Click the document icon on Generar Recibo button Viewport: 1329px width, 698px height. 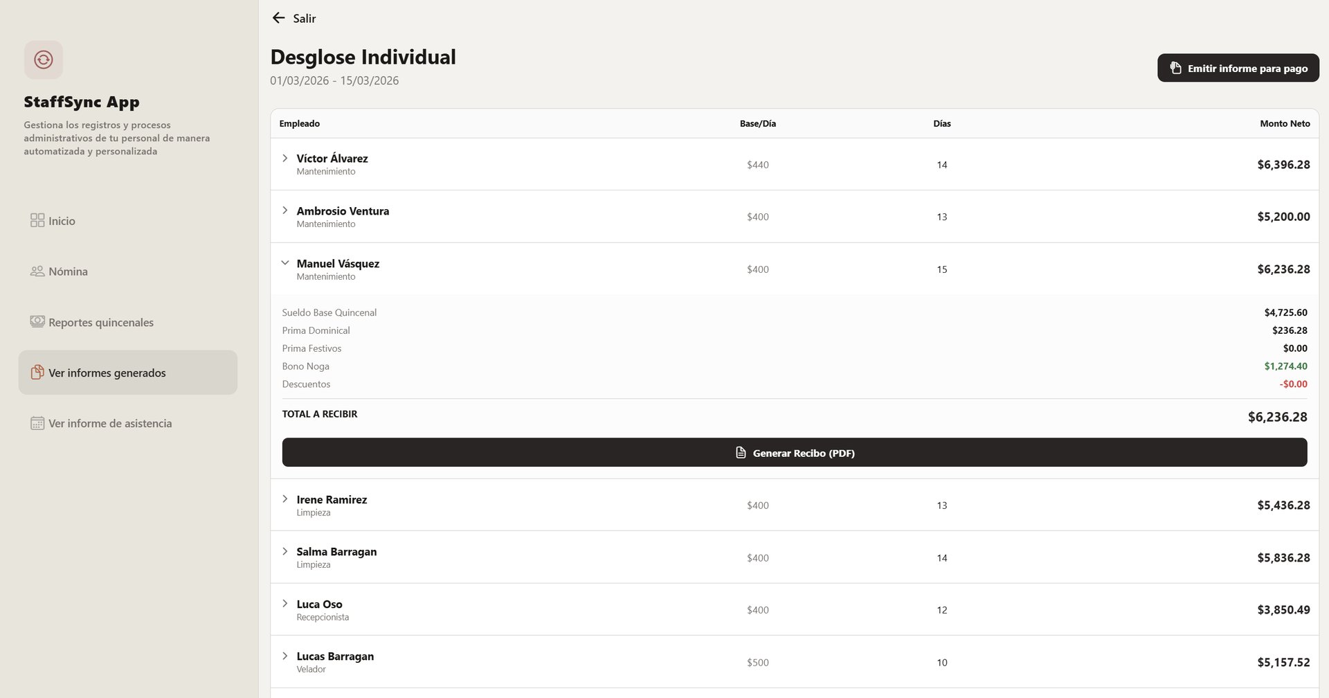[741, 453]
